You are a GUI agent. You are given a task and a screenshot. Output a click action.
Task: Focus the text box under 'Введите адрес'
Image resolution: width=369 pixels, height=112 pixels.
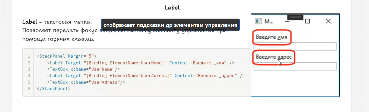point(295,66)
